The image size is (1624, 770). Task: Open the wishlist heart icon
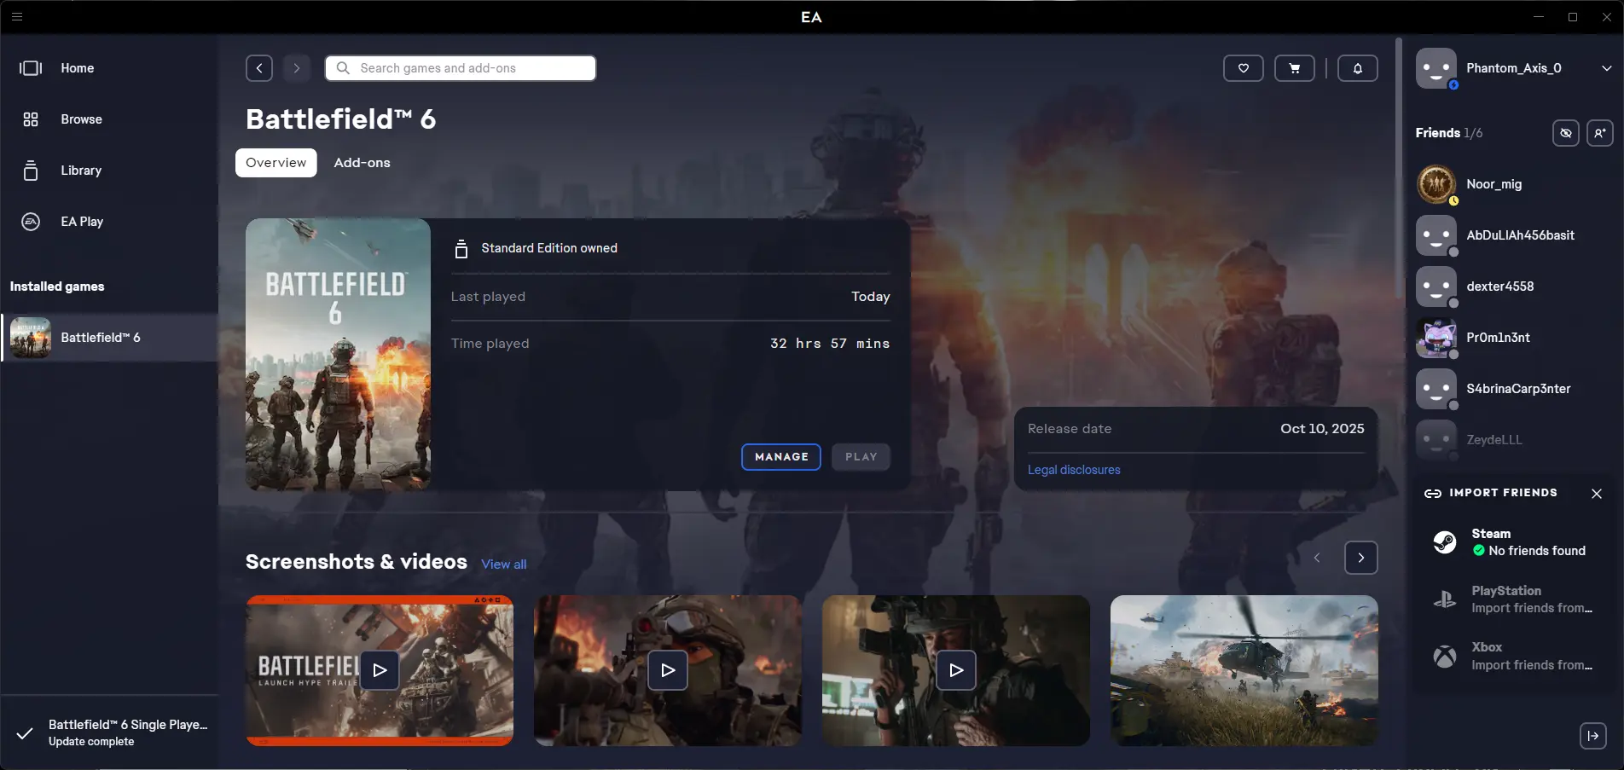point(1243,68)
